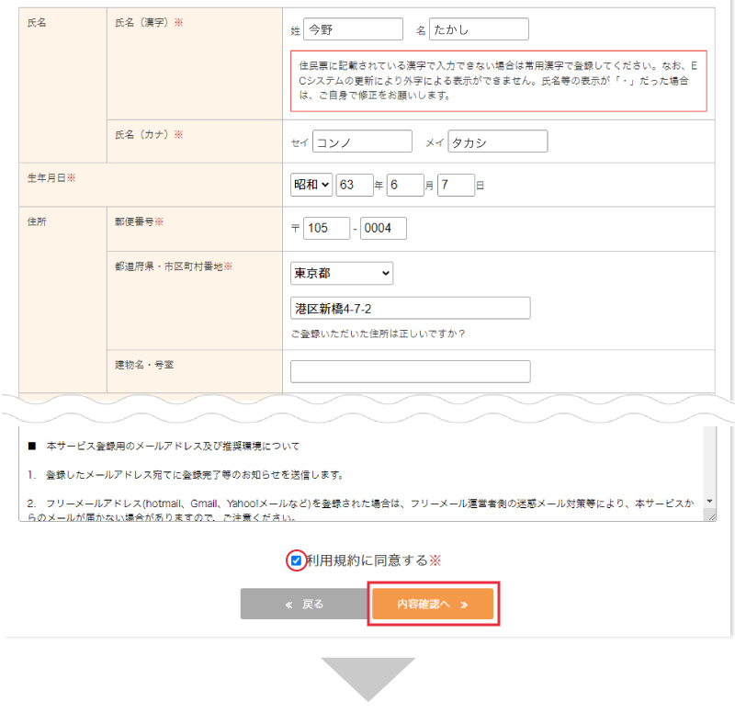
Task: Open the 昭和 era dropdown
Action: [311, 185]
